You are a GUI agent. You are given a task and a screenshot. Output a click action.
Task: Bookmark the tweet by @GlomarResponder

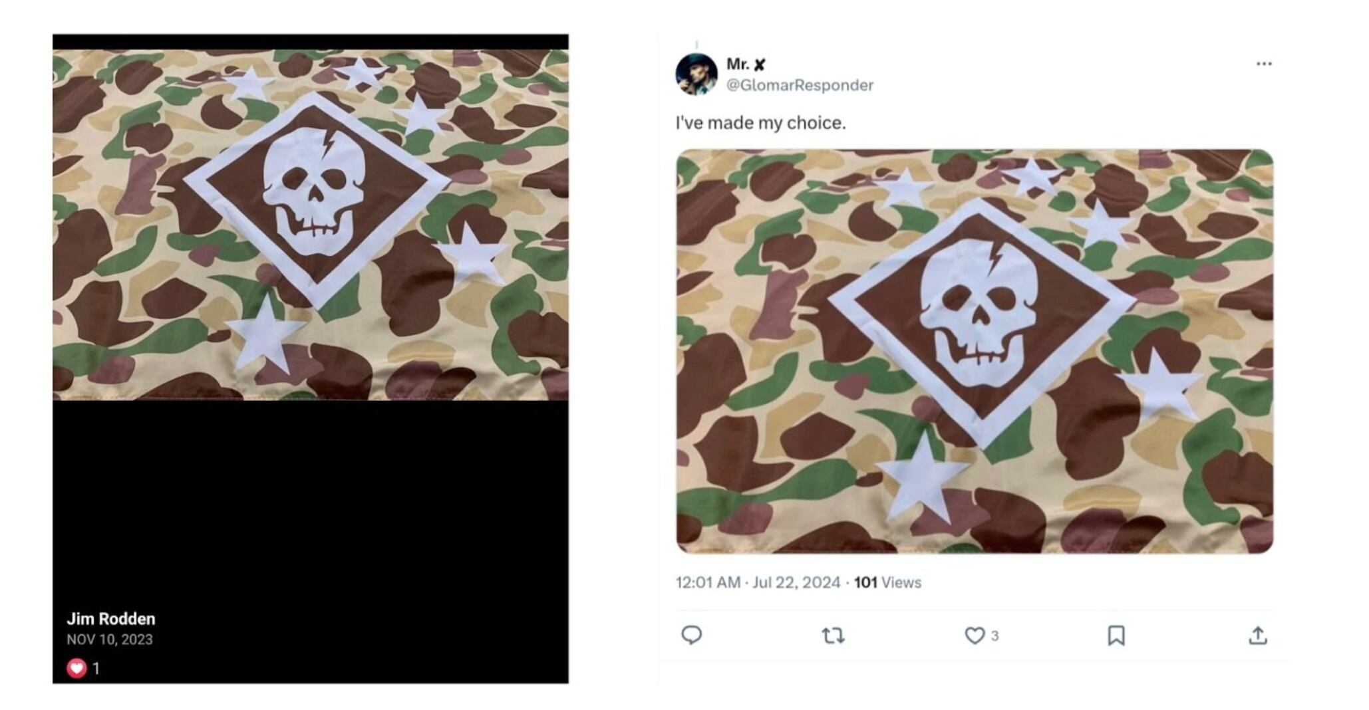pos(1116,636)
